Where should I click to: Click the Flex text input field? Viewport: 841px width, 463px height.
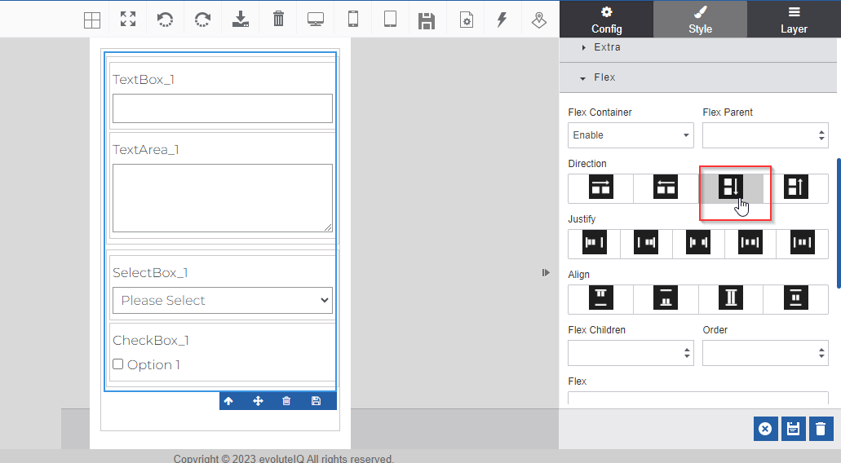pos(697,398)
